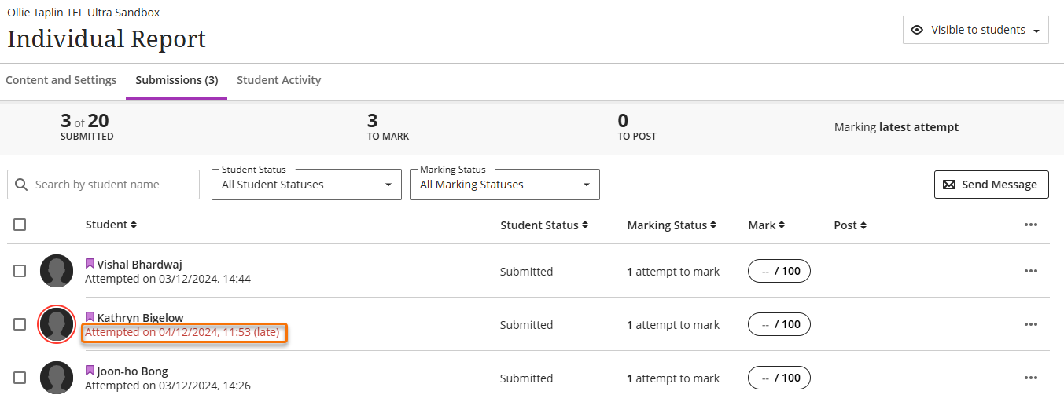Click the purple flag beside Joon-ho Bong
Screen dimensions: 1064x402
(90, 371)
